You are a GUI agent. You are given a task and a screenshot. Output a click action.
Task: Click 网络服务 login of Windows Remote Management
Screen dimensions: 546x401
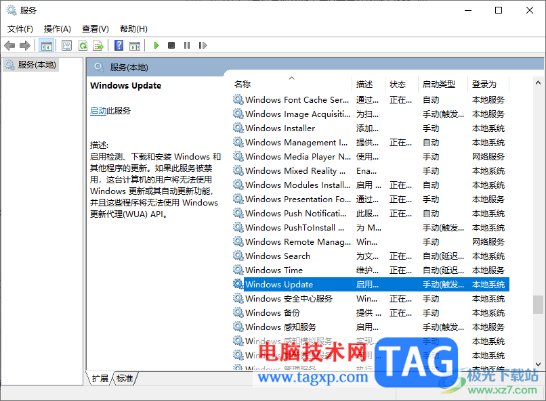(x=488, y=242)
